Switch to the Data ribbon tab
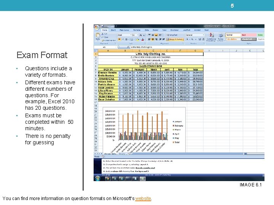Image resolution: width=274 pixels, height=205 pixels. coord(147,30)
